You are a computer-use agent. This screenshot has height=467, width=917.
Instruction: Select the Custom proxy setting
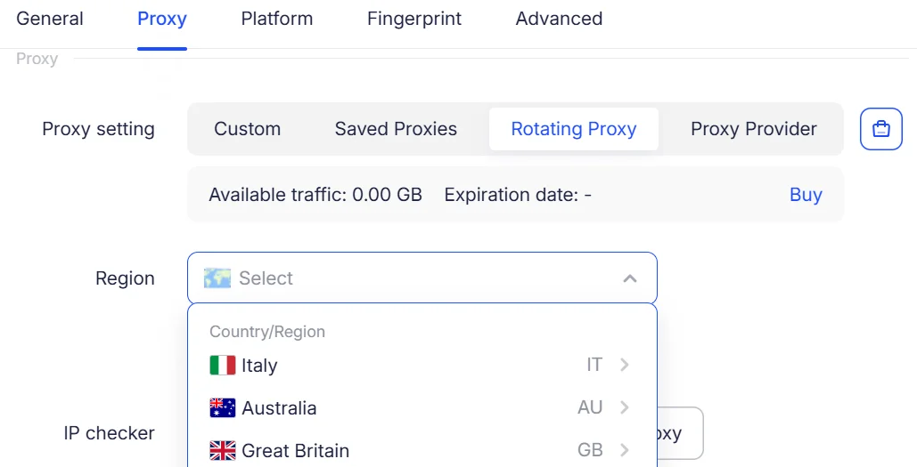(248, 129)
